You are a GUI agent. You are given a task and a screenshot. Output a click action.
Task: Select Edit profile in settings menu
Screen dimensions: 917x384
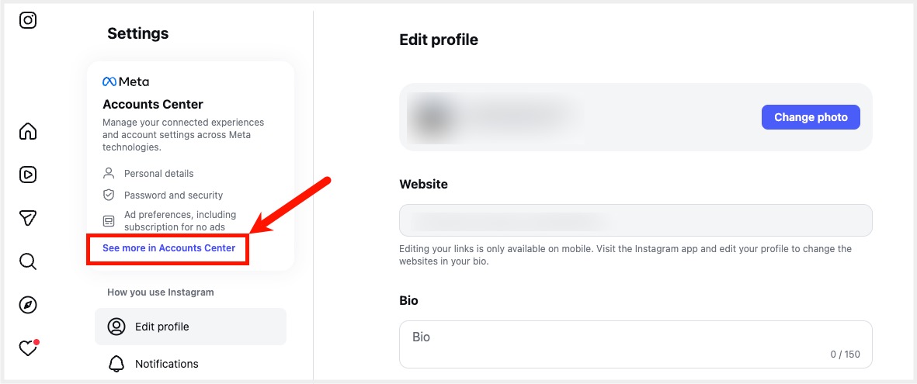point(190,327)
